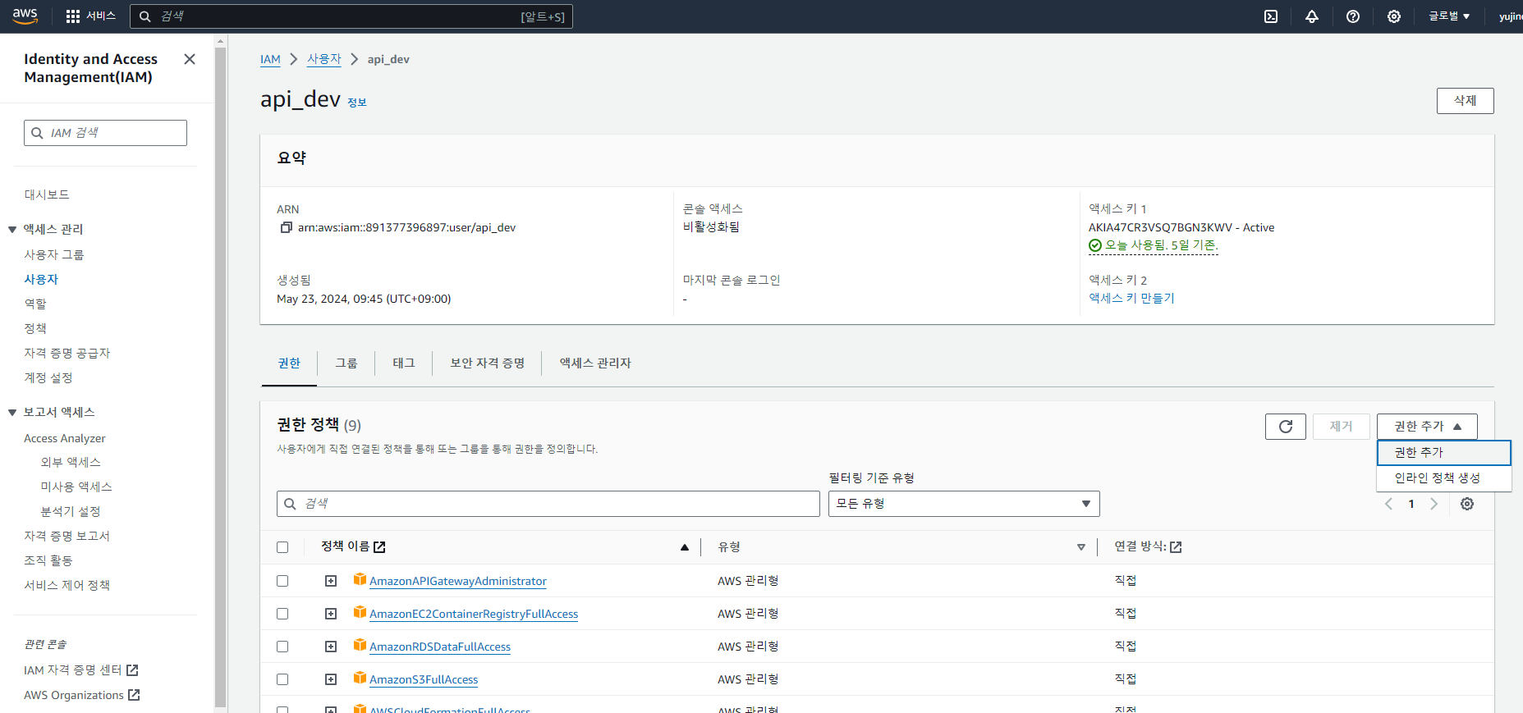Screen dimensions: 1523x713
Task: Expand the AmazonAPIGatewayAdministrator policy details
Action: [331, 581]
